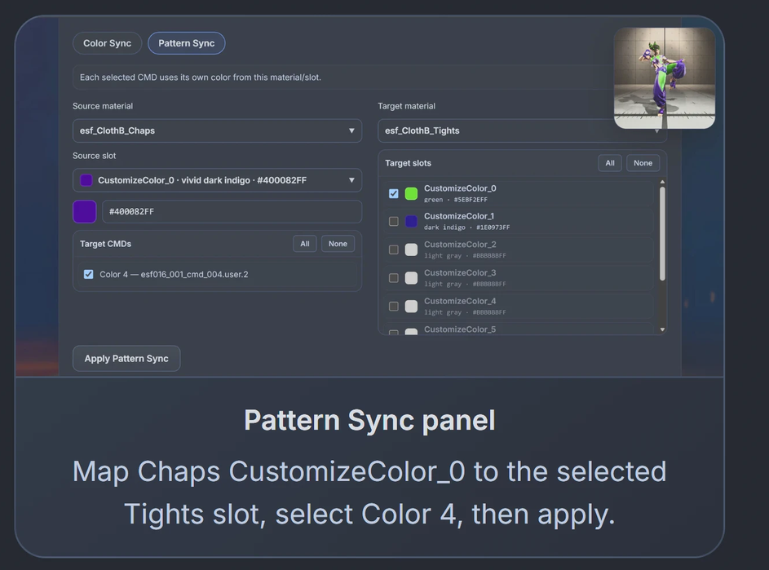The width and height of the screenshot is (769, 570).
Task: Check the CustomizeColor_3 target slot checkbox
Action: tap(393, 278)
